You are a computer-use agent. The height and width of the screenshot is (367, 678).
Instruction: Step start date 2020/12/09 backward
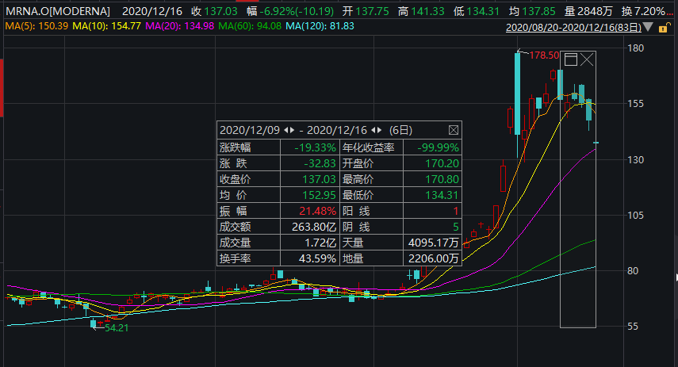pos(287,130)
